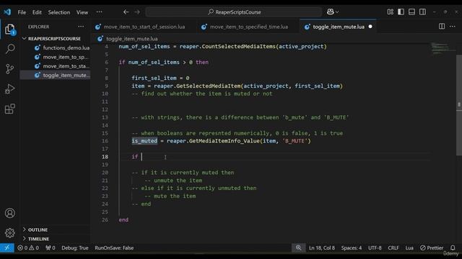462x259 pixels.
Task: Click the zoom magnifier in status bar
Action: pos(298,247)
